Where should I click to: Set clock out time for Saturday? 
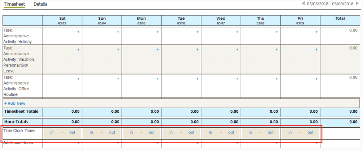tap(72, 133)
